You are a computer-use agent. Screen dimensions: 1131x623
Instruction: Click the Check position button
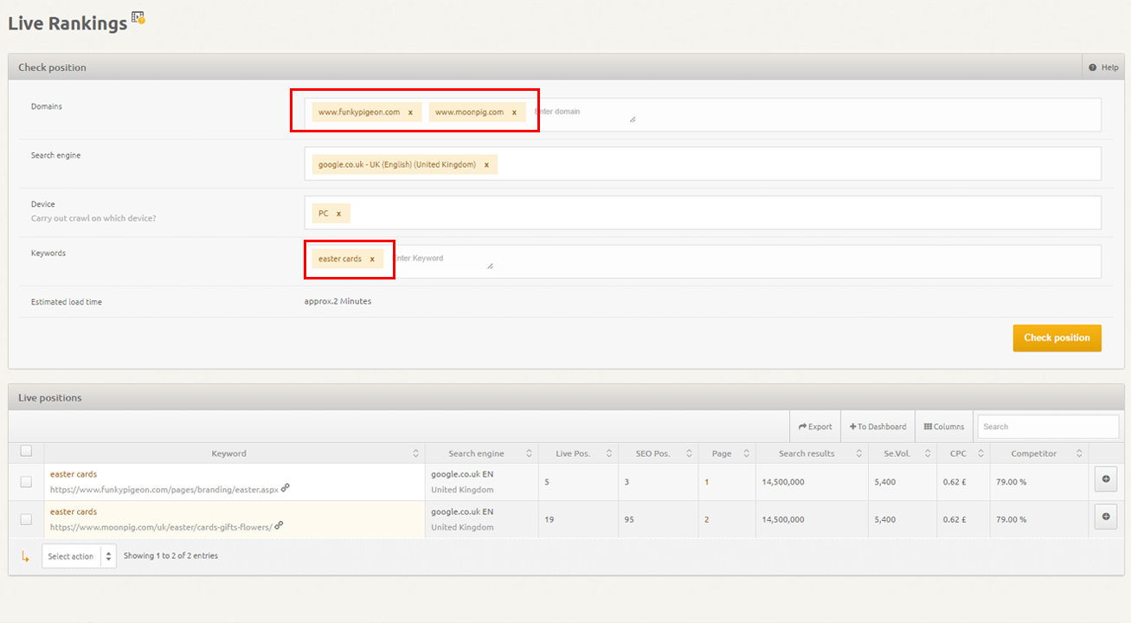(1057, 337)
